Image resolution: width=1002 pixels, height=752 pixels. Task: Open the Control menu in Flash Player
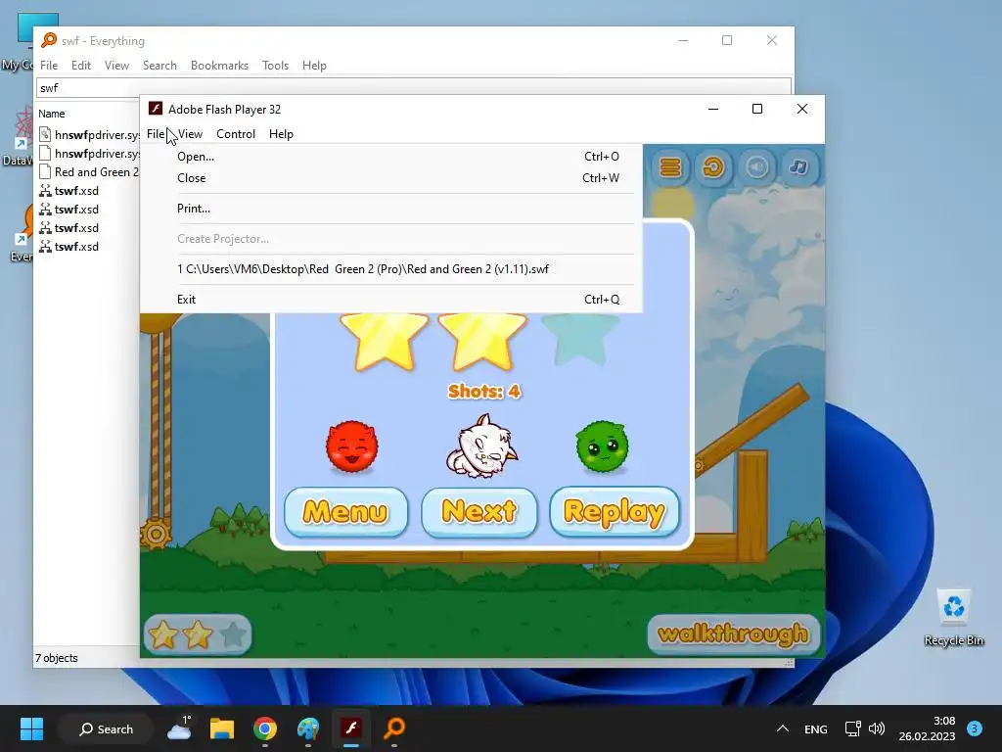(x=236, y=133)
